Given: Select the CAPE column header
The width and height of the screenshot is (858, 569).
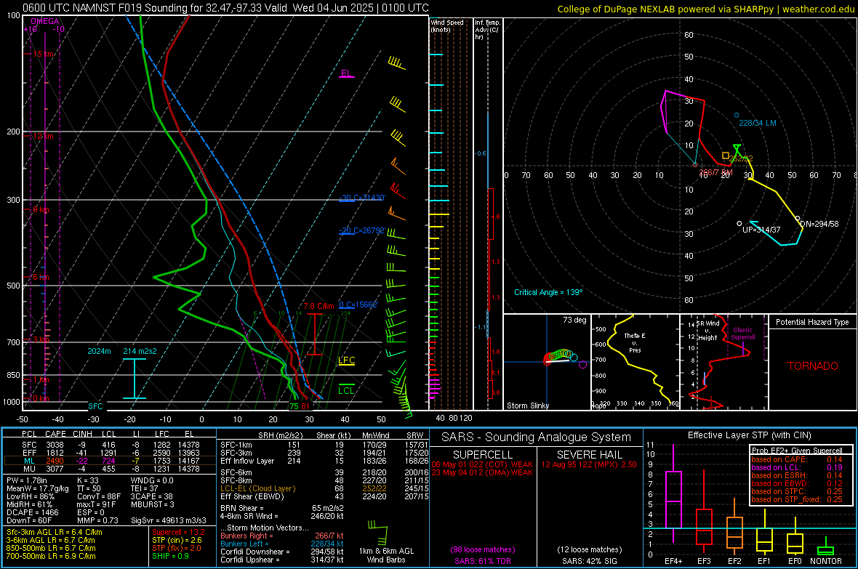Looking at the screenshot, I should pyautogui.click(x=55, y=434).
